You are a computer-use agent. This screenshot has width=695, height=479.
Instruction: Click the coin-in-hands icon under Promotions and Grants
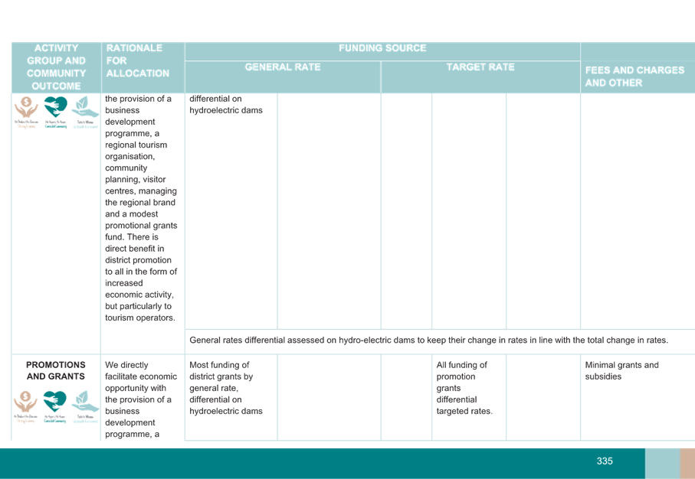[x=26, y=406]
